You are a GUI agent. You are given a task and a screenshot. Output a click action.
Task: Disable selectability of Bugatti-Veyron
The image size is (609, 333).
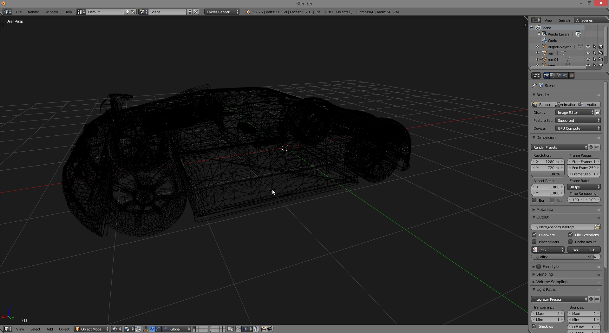point(594,47)
